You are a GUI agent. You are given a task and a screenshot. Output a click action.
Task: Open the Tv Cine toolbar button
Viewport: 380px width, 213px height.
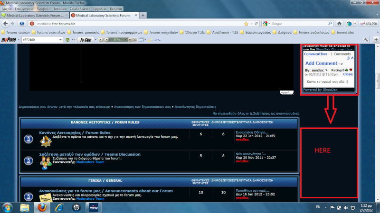click(86, 40)
